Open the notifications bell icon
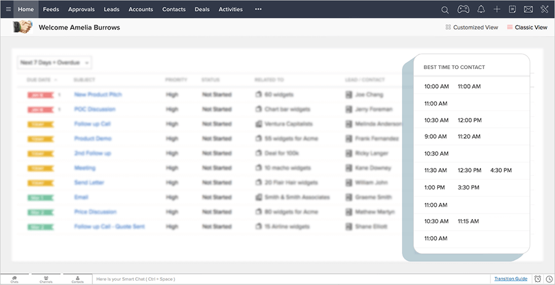The image size is (555, 285). [x=480, y=9]
